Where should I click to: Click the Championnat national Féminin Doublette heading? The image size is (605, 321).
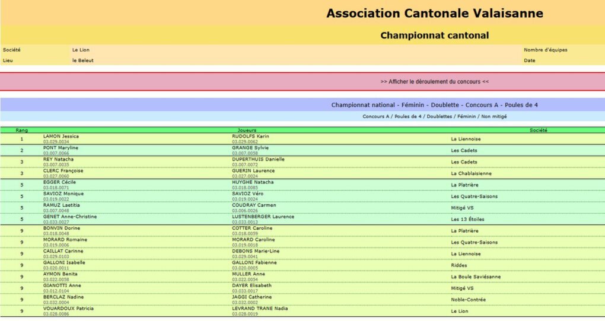434,105
